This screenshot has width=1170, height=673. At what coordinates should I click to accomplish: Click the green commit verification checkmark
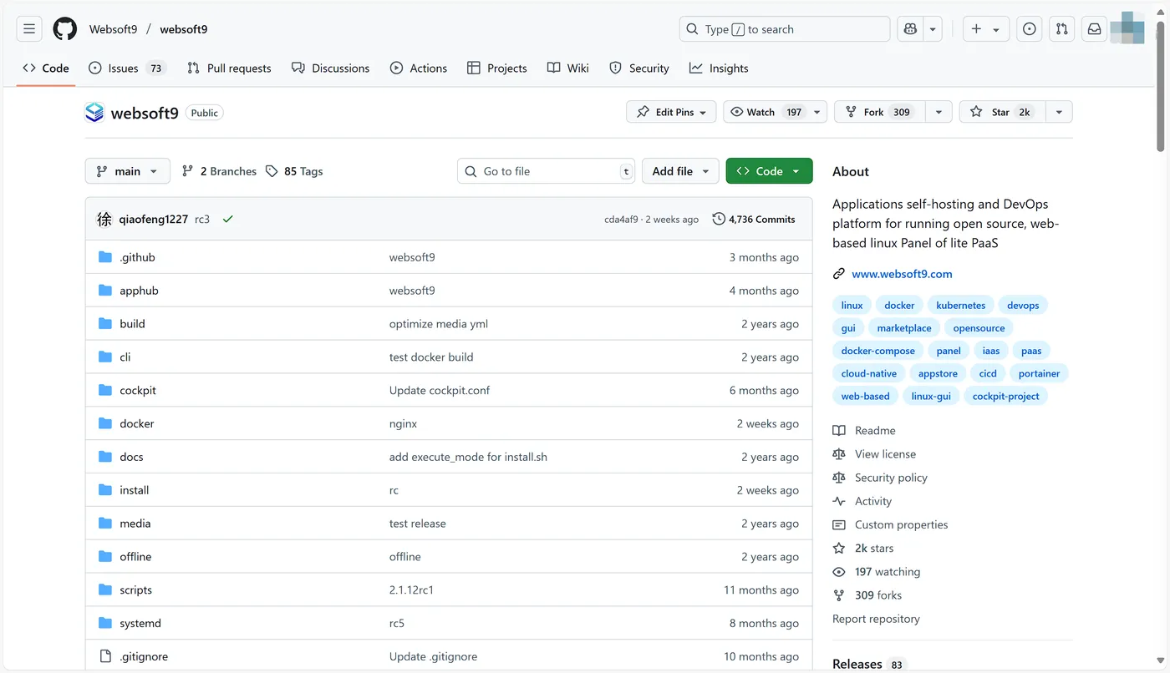click(227, 219)
